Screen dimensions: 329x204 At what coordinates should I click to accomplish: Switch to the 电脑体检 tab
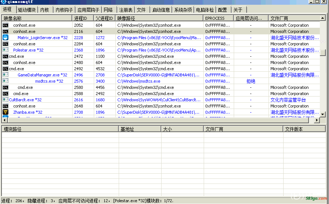click(x=205, y=10)
